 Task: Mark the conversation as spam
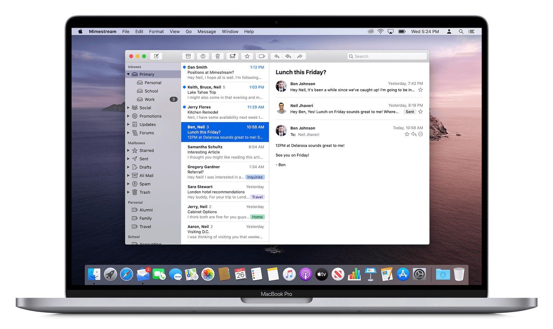pyautogui.click(x=203, y=56)
